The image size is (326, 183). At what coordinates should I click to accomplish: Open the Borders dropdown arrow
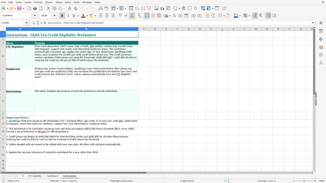[x=224, y=16]
